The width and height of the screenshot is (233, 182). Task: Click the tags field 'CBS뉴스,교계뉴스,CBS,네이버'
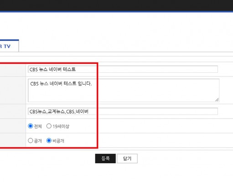123,111
